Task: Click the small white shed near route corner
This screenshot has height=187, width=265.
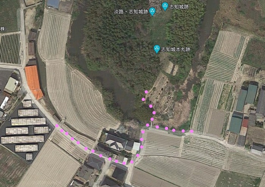Action: pos(136,146)
